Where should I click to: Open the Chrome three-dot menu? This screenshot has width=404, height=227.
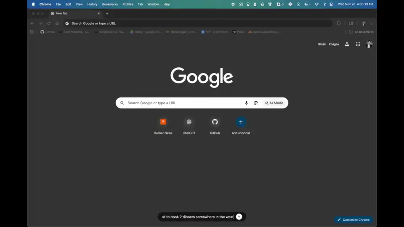[372, 24]
